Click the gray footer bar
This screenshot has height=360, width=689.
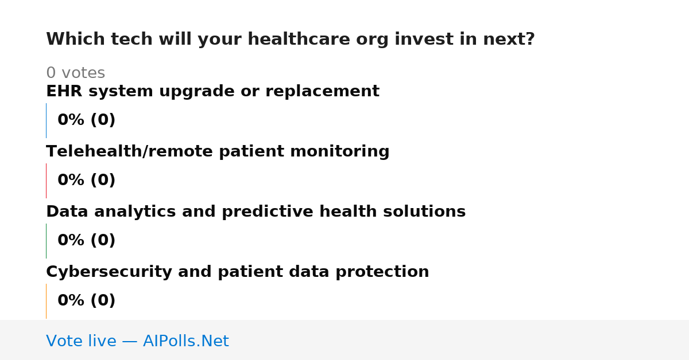[x=344, y=340]
